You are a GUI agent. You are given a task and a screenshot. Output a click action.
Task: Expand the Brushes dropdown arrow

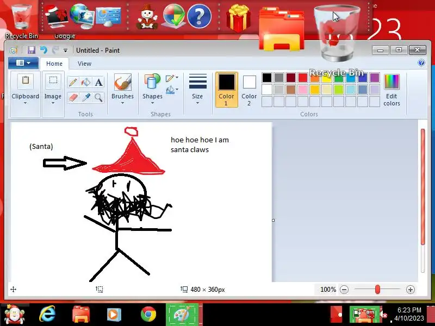click(x=123, y=103)
